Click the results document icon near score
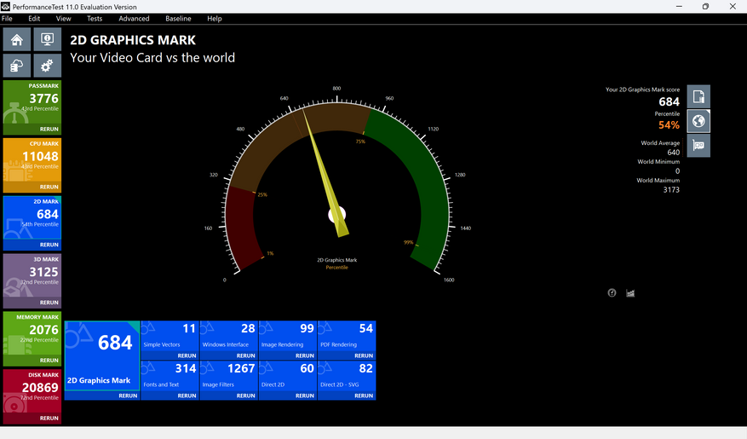 pyautogui.click(x=698, y=97)
